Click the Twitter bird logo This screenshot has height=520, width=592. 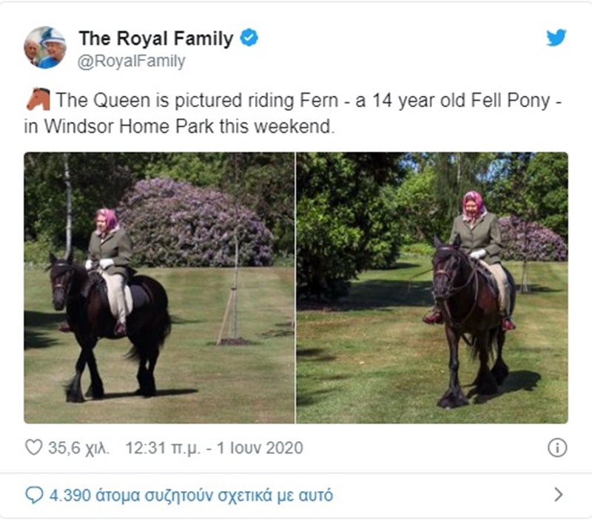(556, 38)
